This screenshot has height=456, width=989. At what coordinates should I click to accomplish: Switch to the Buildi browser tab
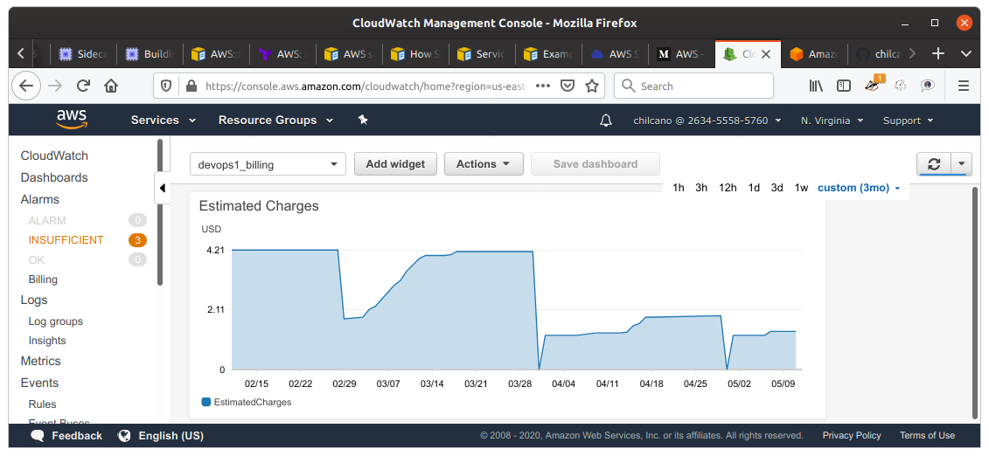[x=151, y=55]
